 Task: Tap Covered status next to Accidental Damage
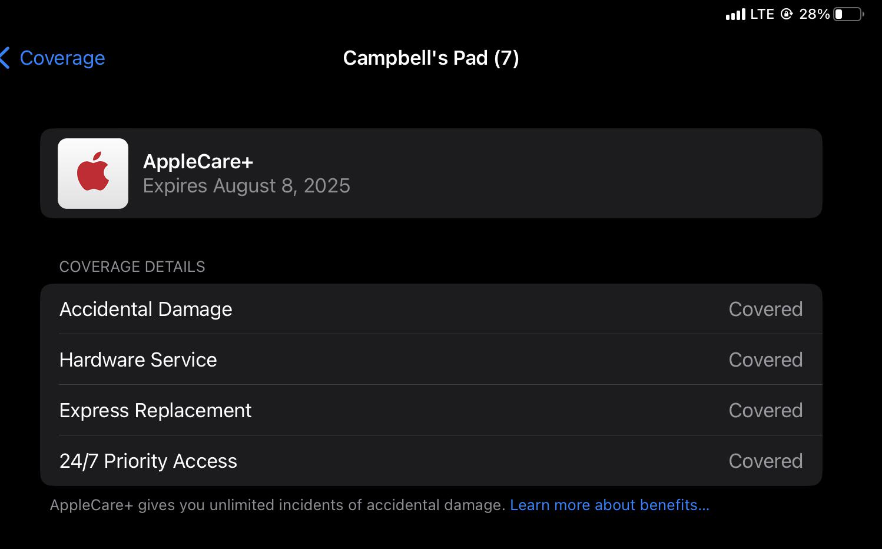pyautogui.click(x=765, y=309)
